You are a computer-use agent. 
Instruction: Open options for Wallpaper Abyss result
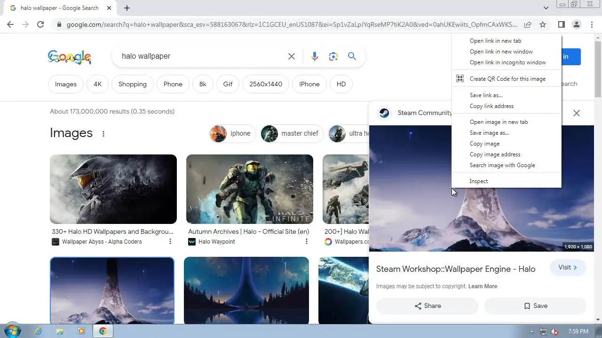pyautogui.click(x=170, y=242)
